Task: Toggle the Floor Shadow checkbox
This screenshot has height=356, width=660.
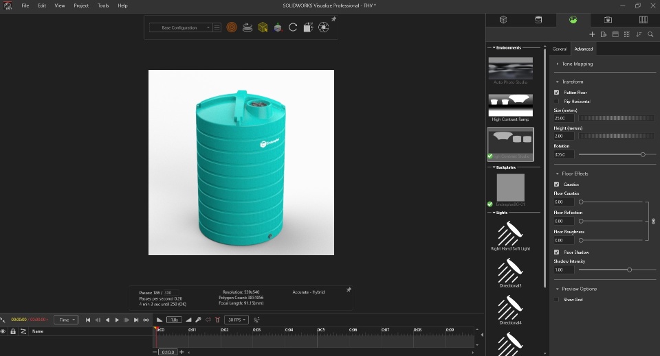Action: click(x=556, y=252)
